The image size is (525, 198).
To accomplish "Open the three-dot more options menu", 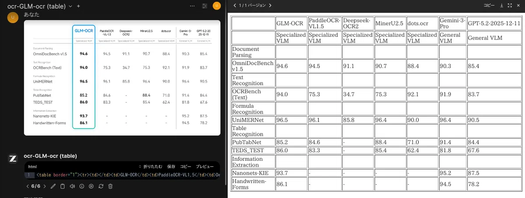I will [192, 6].
